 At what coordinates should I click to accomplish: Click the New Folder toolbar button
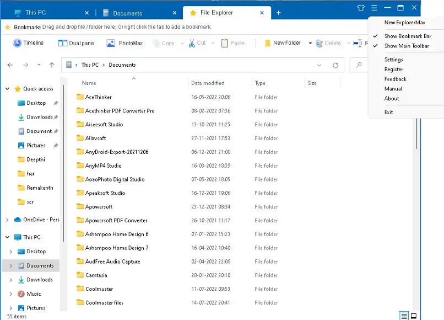[282, 43]
